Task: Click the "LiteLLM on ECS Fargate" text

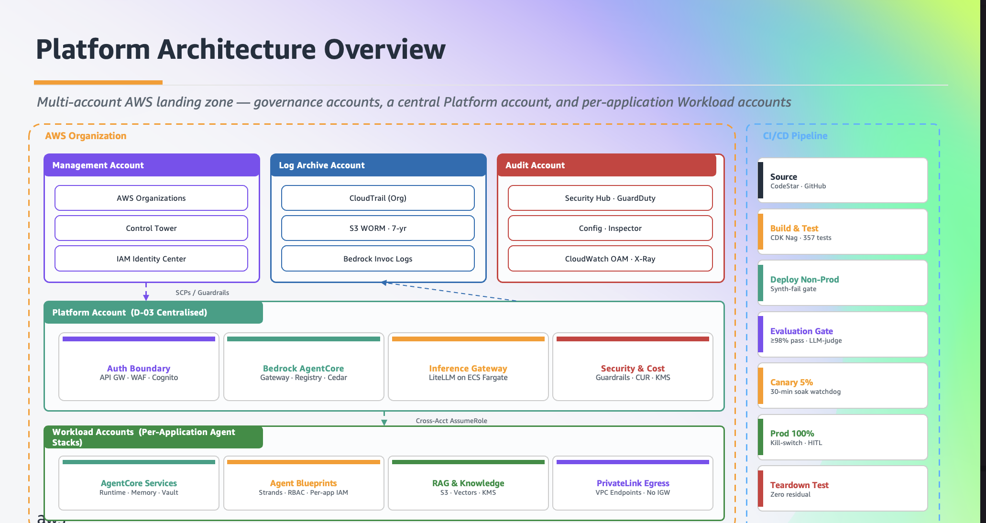Action: (468, 378)
